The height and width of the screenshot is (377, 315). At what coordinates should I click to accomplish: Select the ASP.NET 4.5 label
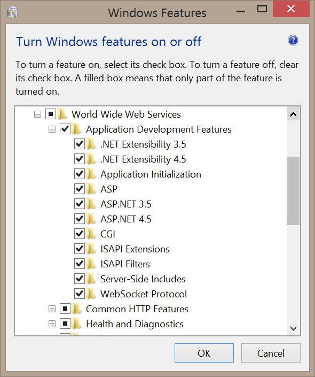(126, 219)
